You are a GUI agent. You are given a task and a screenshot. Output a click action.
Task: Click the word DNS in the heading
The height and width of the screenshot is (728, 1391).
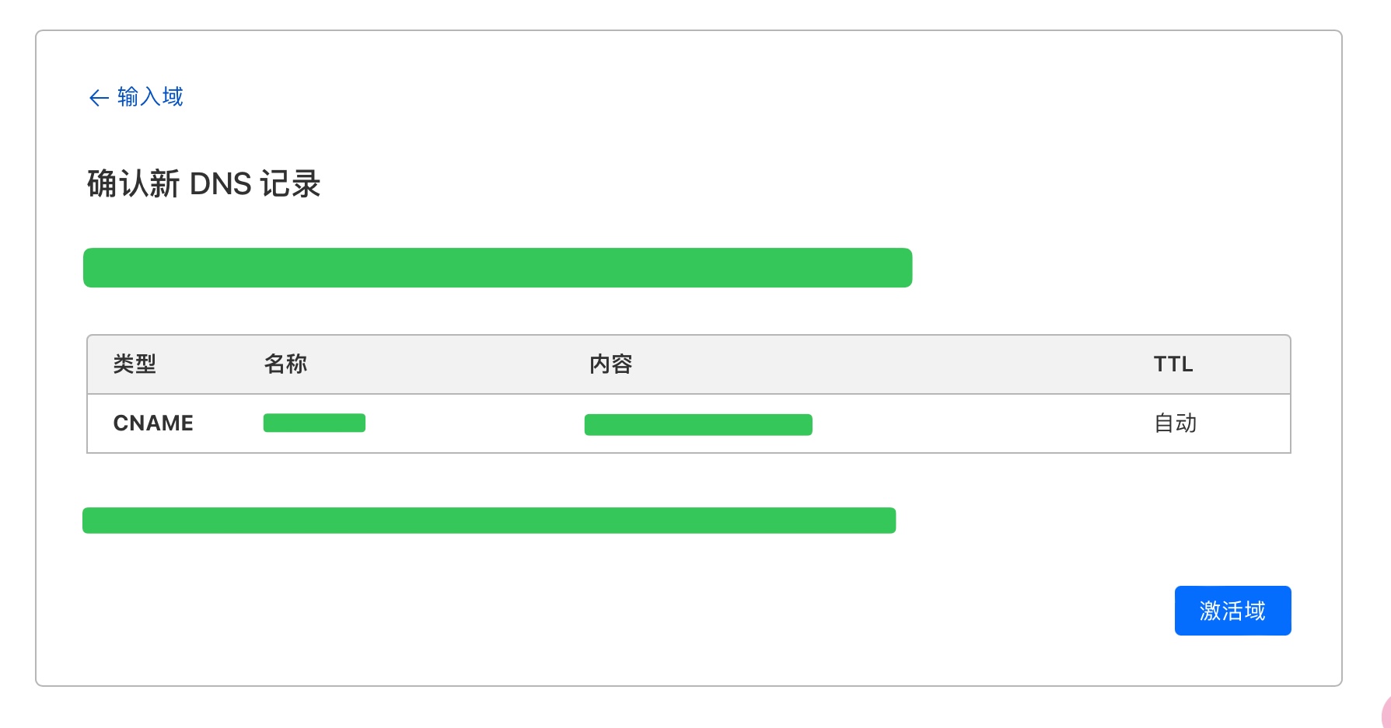[221, 184]
